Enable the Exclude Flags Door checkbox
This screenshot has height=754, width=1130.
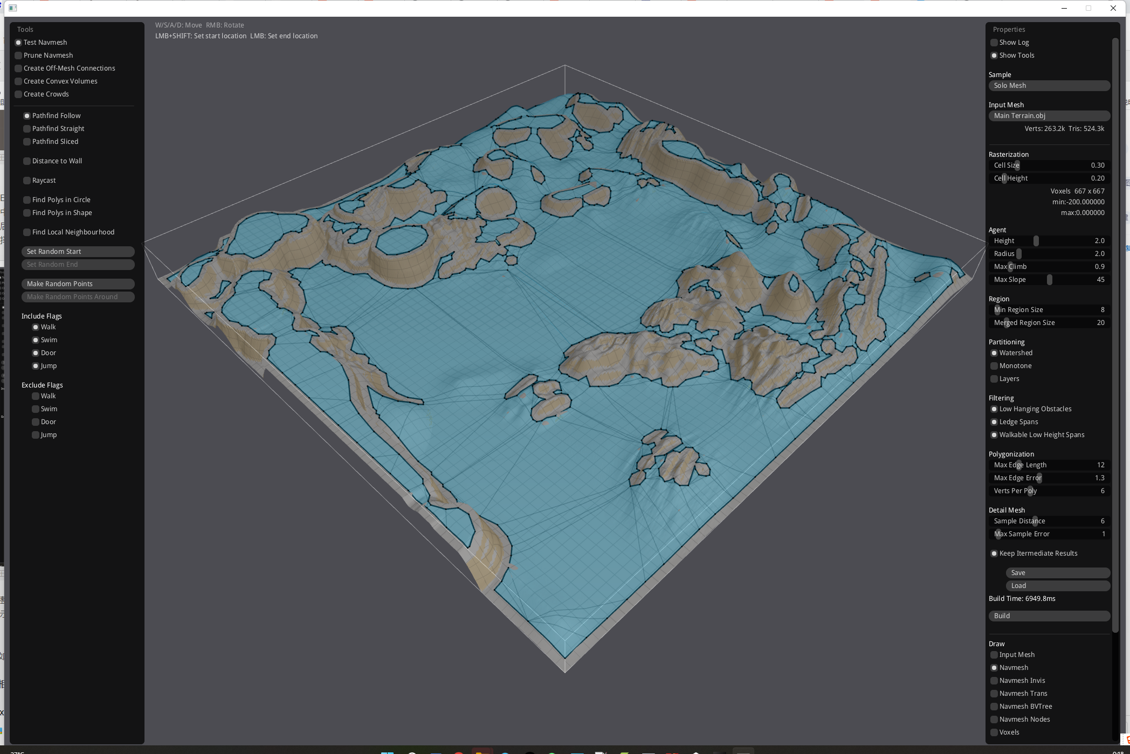pyautogui.click(x=36, y=422)
